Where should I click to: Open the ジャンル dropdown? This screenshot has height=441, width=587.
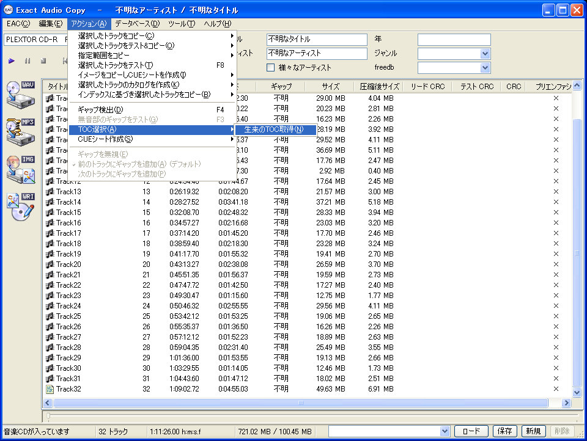[485, 53]
